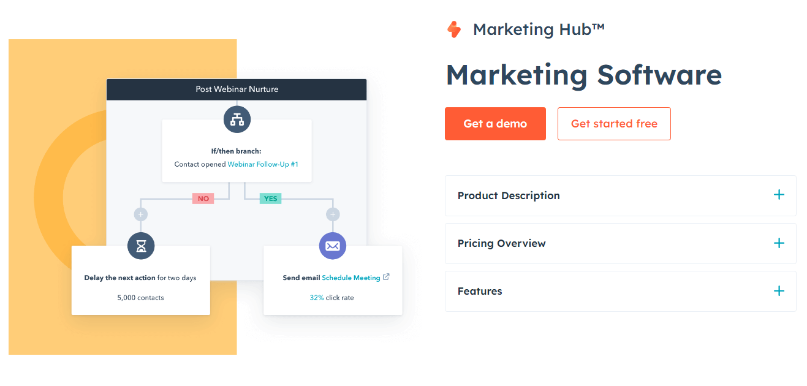The height and width of the screenshot is (386, 807).
Task: Click the envelope send email icon
Action: [x=333, y=246]
